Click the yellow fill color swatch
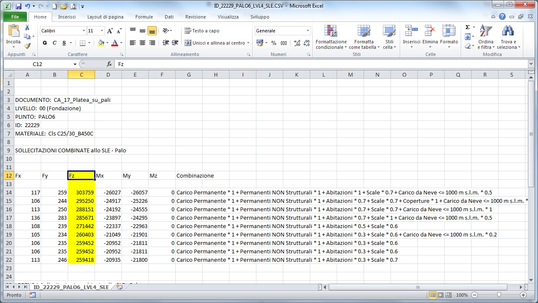Image resolution: width=538 pixels, height=303 pixels. click(x=101, y=43)
